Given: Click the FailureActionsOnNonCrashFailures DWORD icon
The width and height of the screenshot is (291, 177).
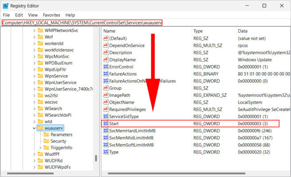Looking at the screenshot, I should click(x=105, y=81).
